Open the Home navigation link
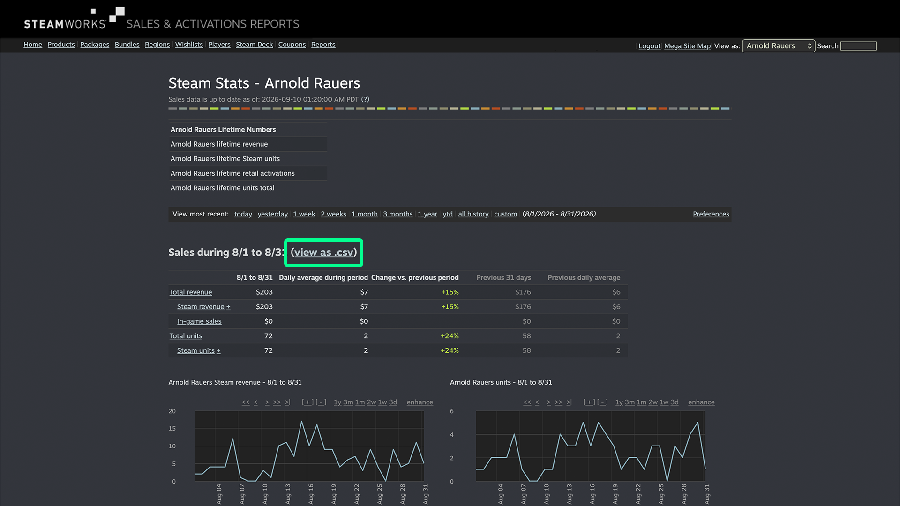The width and height of the screenshot is (900, 506). [x=33, y=45]
